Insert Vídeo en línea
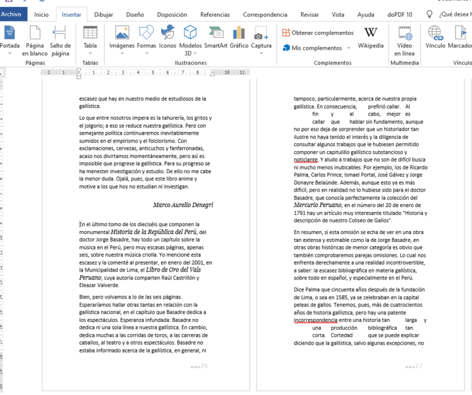472x395 pixels. click(x=404, y=41)
